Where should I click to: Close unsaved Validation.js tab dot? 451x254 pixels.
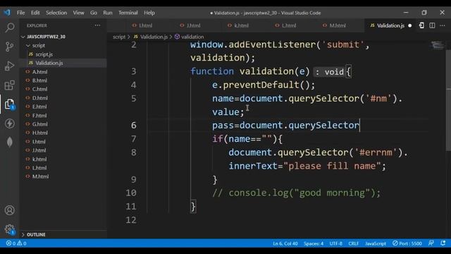click(410, 25)
